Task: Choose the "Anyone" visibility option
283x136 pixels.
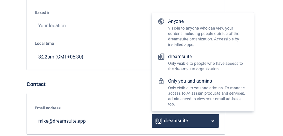Action: [176, 21]
